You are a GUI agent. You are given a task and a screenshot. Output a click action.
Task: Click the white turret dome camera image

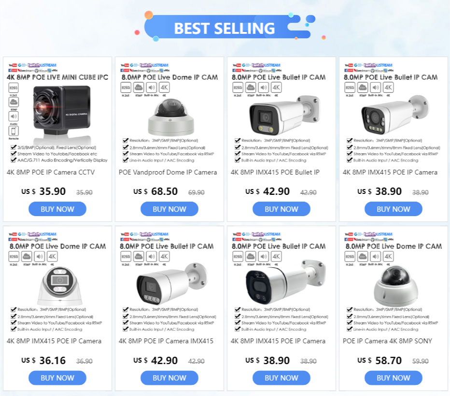pos(60,286)
